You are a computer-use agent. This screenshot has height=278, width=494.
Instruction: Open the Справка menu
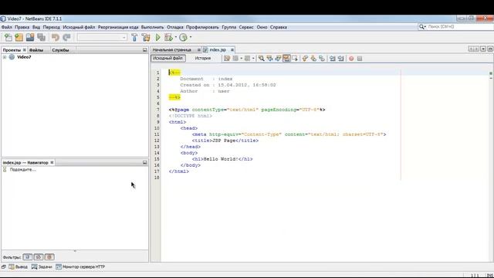(x=278, y=27)
